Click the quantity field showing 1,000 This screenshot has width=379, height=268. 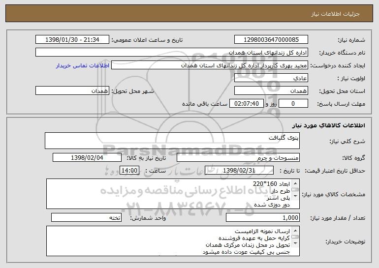point(263,217)
